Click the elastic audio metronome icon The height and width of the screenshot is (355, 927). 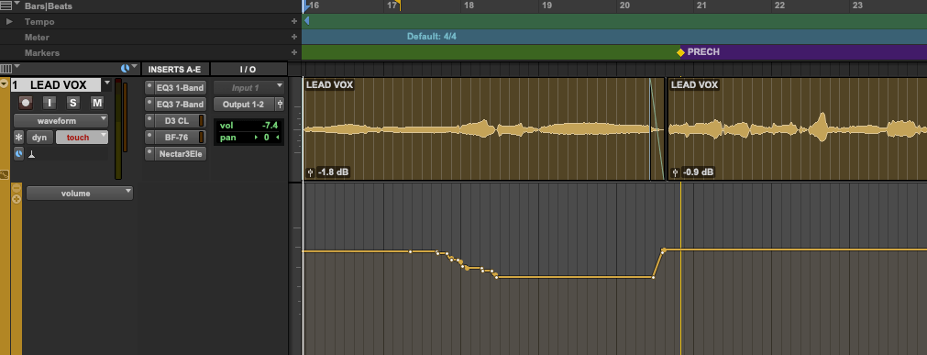[x=32, y=154]
